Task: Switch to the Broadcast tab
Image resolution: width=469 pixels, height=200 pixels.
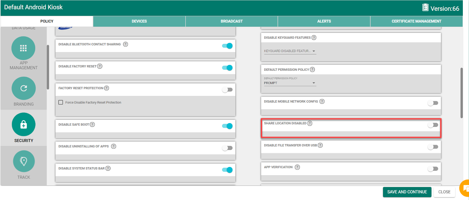Action: [x=232, y=21]
